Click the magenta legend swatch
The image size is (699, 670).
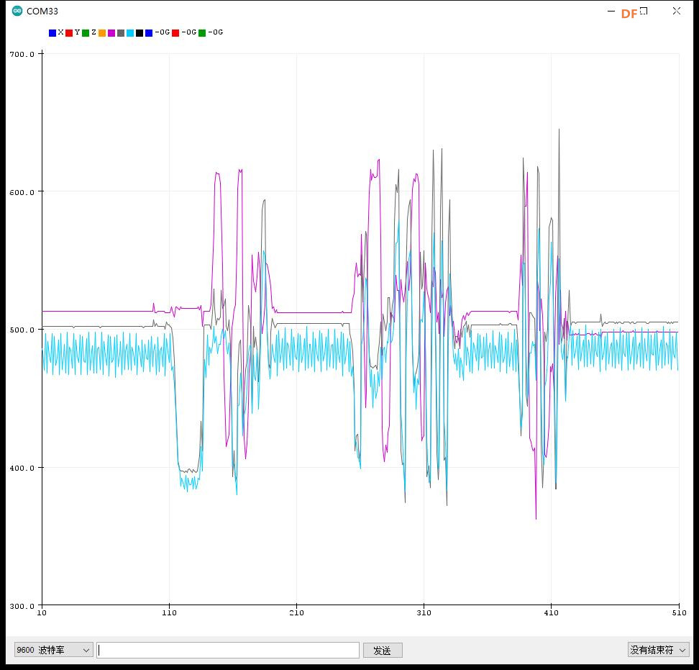click(x=111, y=33)
